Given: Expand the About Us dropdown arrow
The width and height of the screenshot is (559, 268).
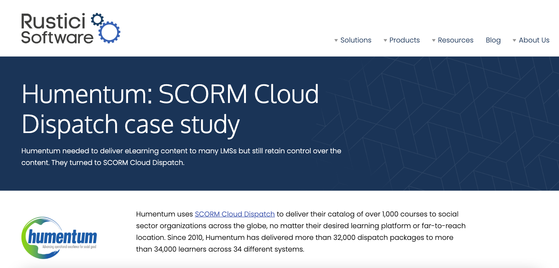Looking at the screenshot, I should point(514,41).
